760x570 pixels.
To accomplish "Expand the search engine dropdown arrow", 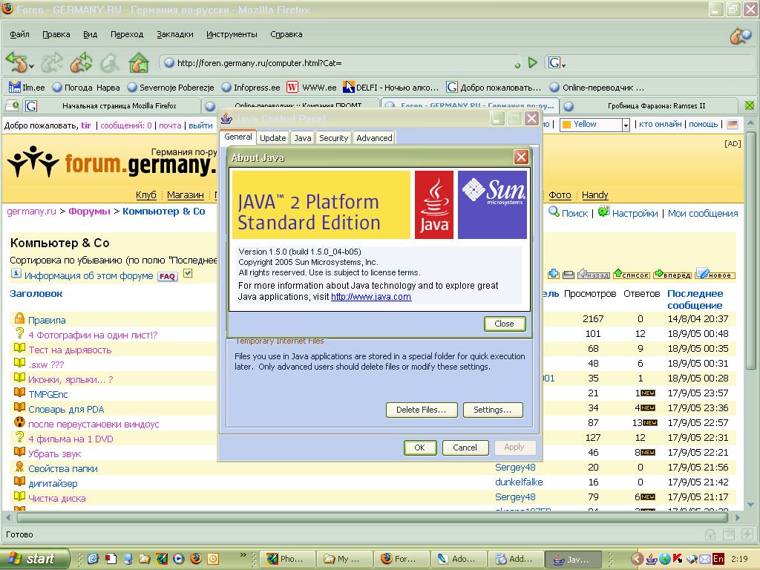I will (x=564, y=65).
